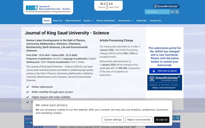Viewport: 205px width, 128px height.
Task: Open the ScientificScholar logo link in header
Action: 167,6
